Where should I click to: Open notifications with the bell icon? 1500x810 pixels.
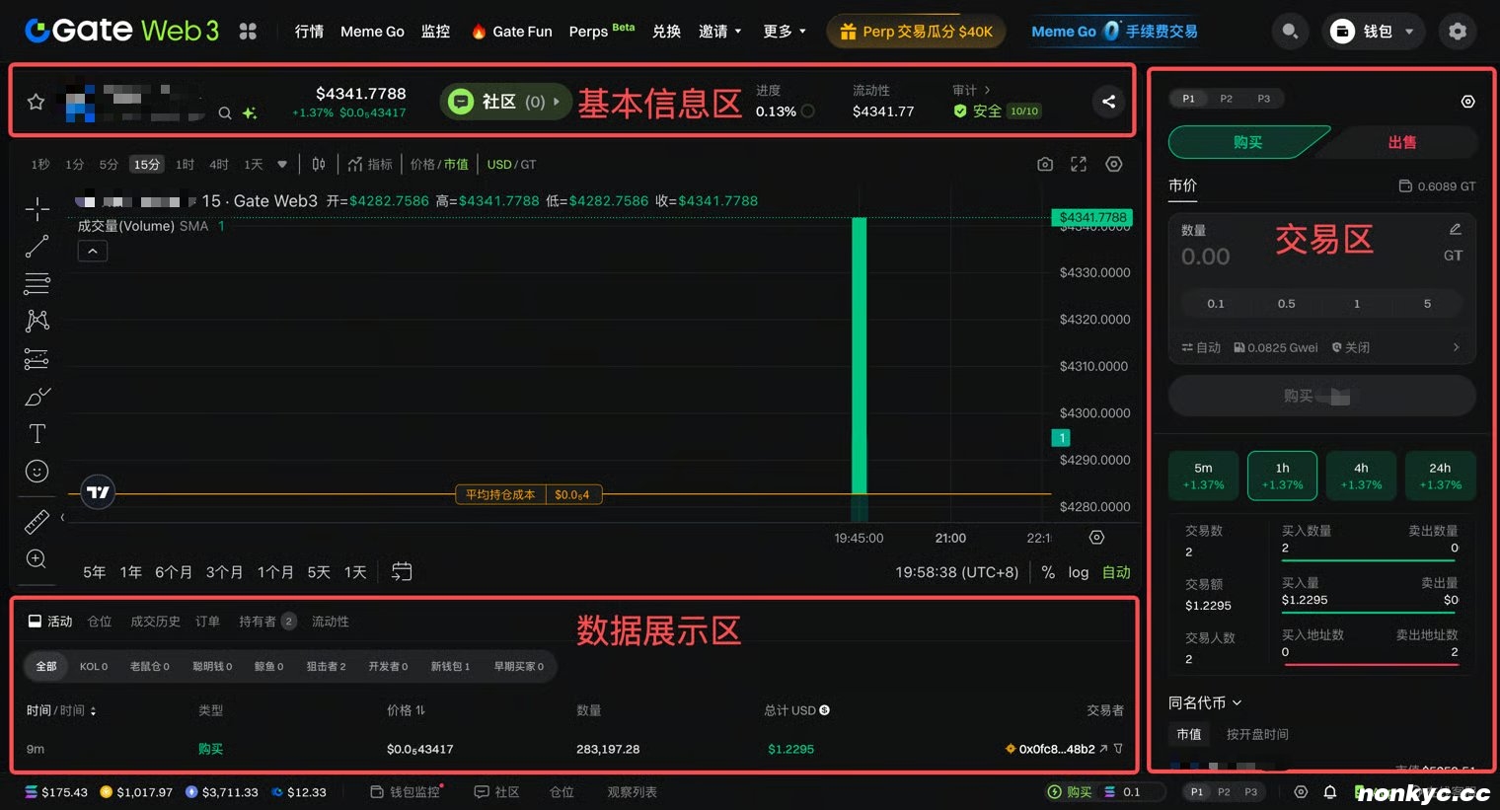coord(1330,792)
